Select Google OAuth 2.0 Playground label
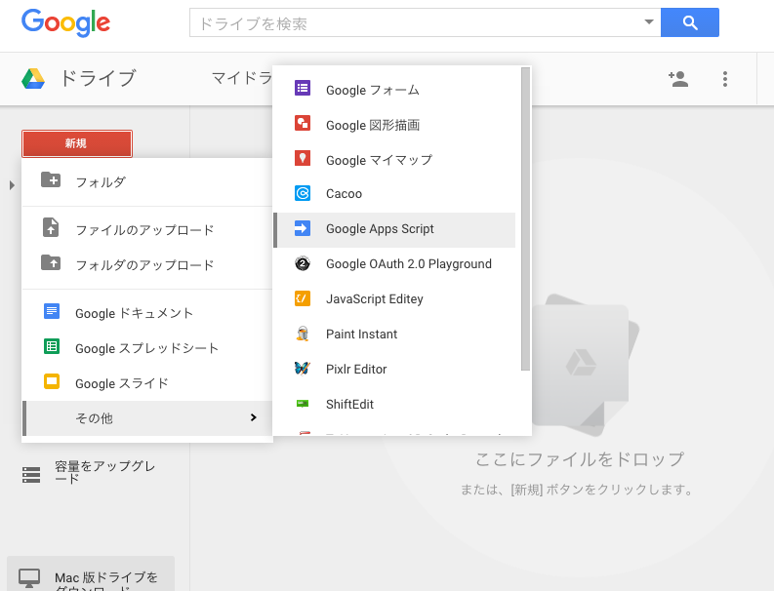Image resolution: width=774 pixels, height=591 pixels. (x=409, y=264)
